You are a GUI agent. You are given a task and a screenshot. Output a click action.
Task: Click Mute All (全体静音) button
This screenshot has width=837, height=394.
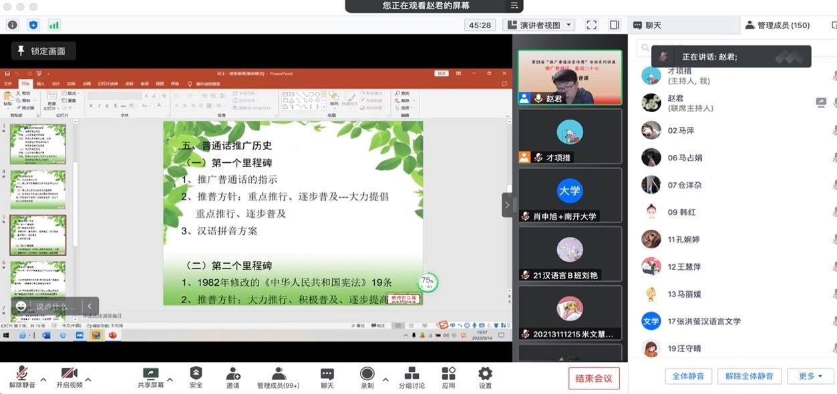(688, 376)
